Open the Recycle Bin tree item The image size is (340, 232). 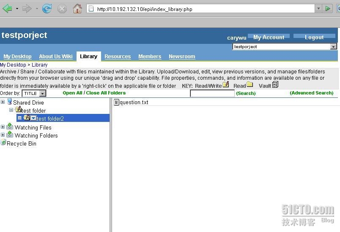(x=22, y=143)
